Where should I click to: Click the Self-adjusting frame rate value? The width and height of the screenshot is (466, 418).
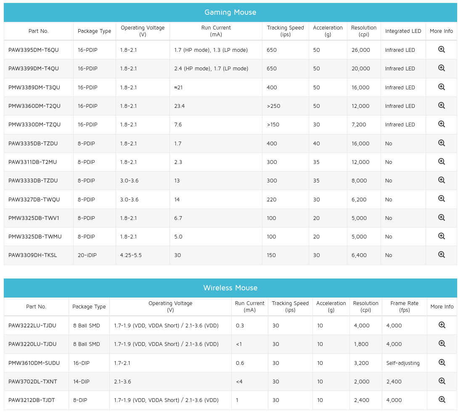pos(402,363)
